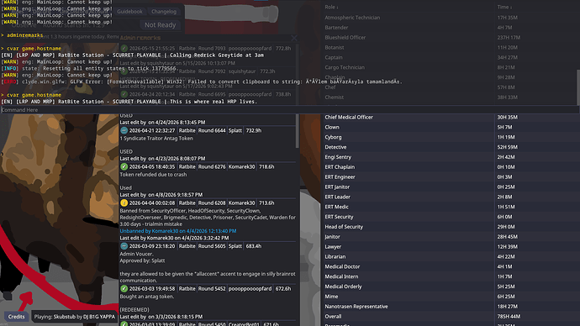Select the ERT Security role row
580x326 pixels.
point(451,217)
